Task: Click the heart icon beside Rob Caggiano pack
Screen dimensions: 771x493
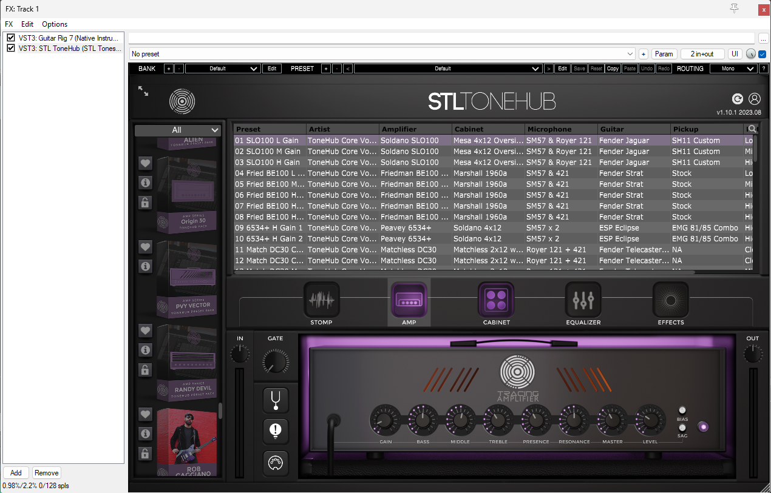Action: click(145, 414)
